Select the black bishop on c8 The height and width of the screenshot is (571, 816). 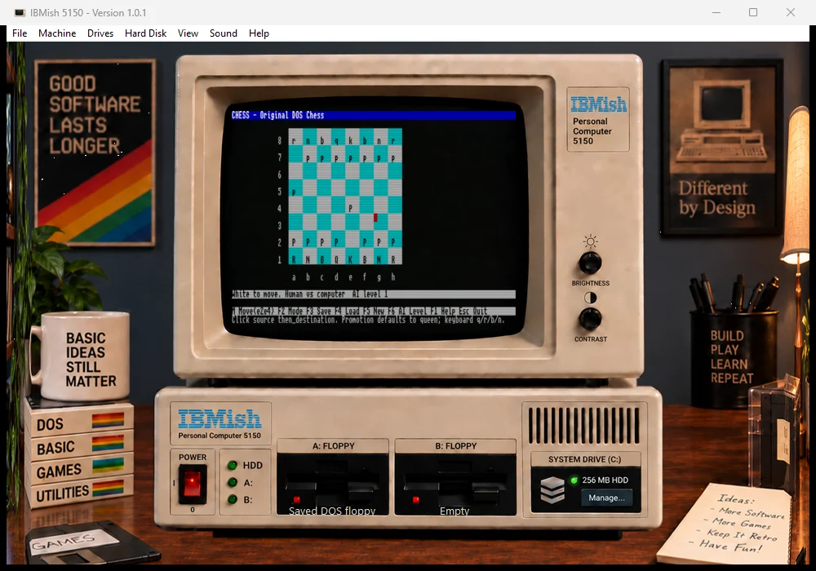click(322, 141)
